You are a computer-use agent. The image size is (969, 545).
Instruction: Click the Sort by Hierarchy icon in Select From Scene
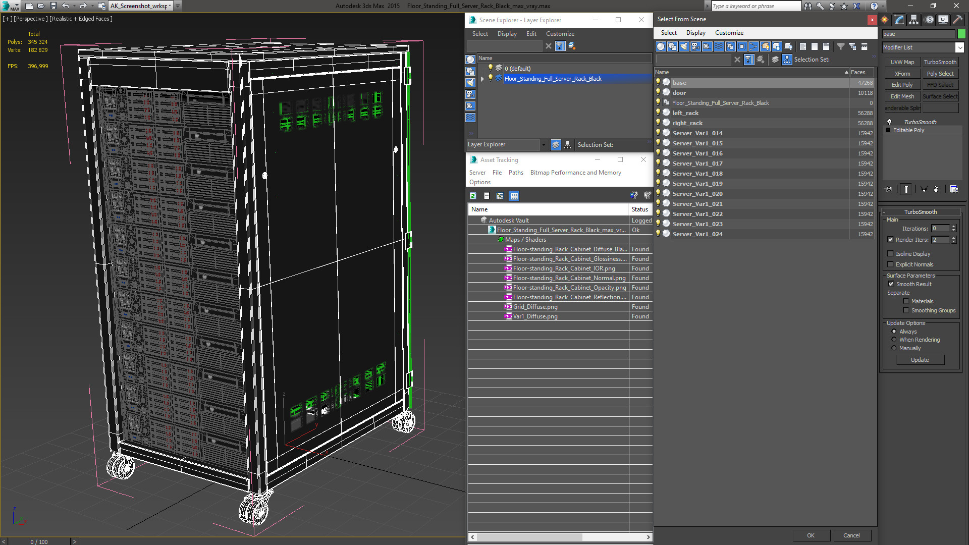[787, 60]
